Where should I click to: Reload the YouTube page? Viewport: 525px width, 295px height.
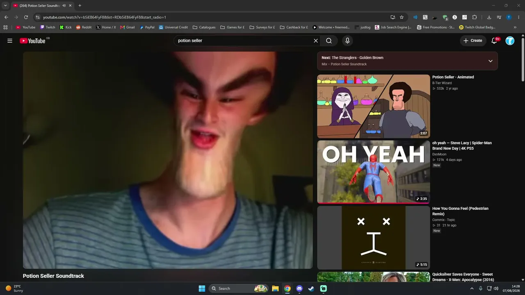(26, 17)
